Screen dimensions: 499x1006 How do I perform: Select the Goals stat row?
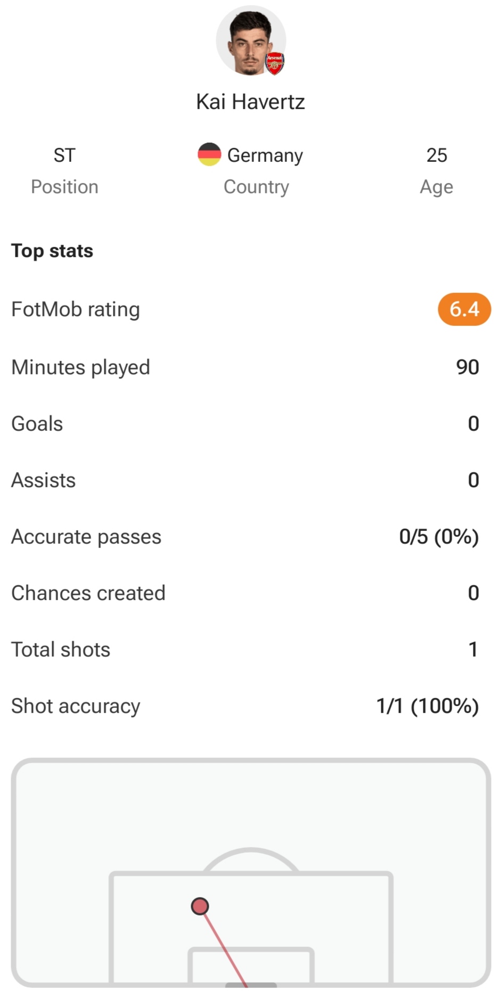(245, 423)
